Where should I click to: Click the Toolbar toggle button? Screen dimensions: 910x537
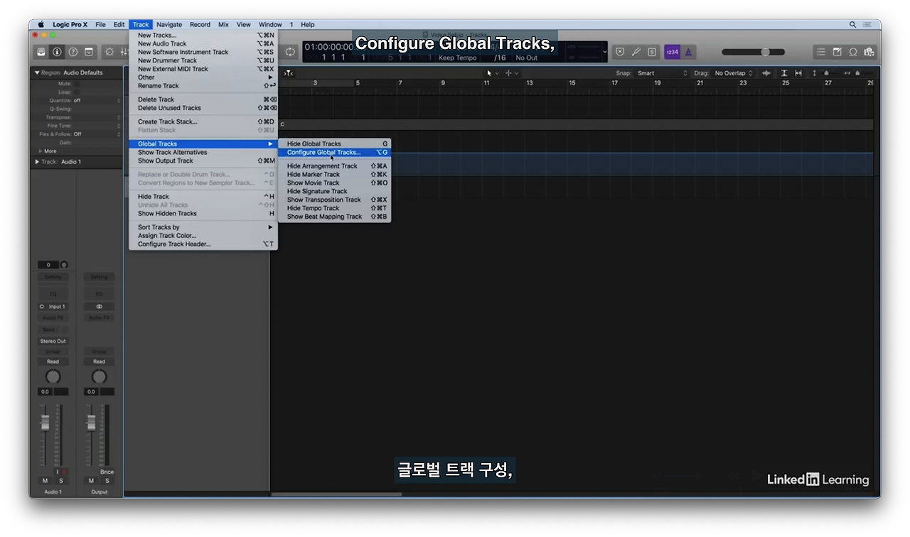tap(89, 52)
